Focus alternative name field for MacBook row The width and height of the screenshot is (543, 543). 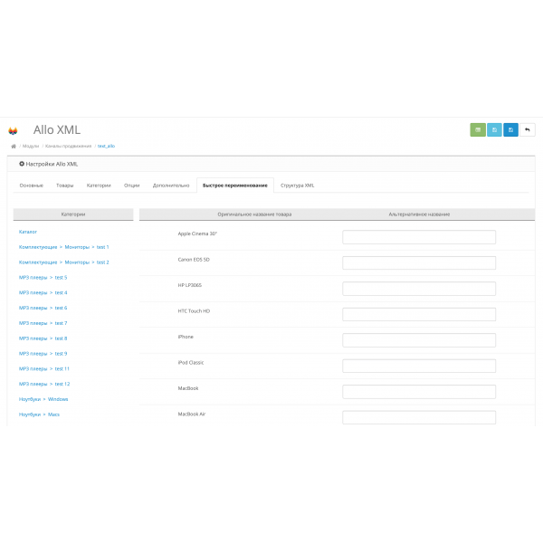(x=419, y=392)
